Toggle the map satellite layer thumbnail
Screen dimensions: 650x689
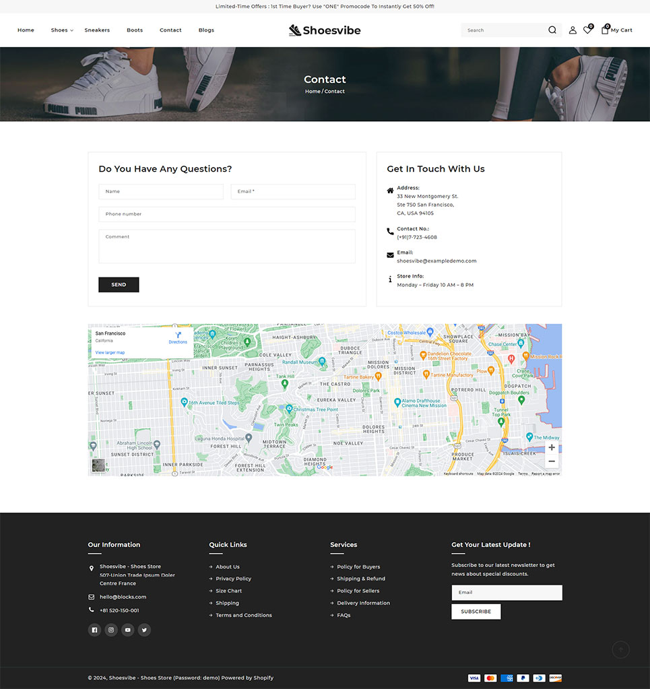[x=98, y=465]
